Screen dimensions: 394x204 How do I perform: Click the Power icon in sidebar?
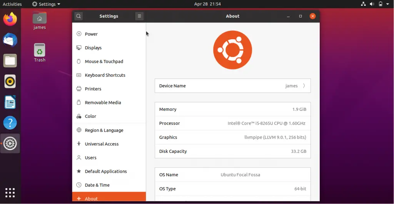pos(79,33)
